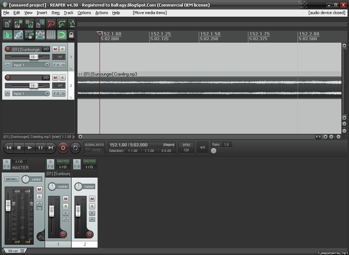This screenshot has height=255, width=349.
Task: Click the Crawling.mp3 media item title
Action: (x=108, y=74)
